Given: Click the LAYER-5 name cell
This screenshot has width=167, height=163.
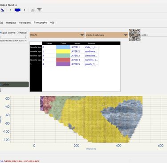Looking at the screenshot, I should coord(77,64).
